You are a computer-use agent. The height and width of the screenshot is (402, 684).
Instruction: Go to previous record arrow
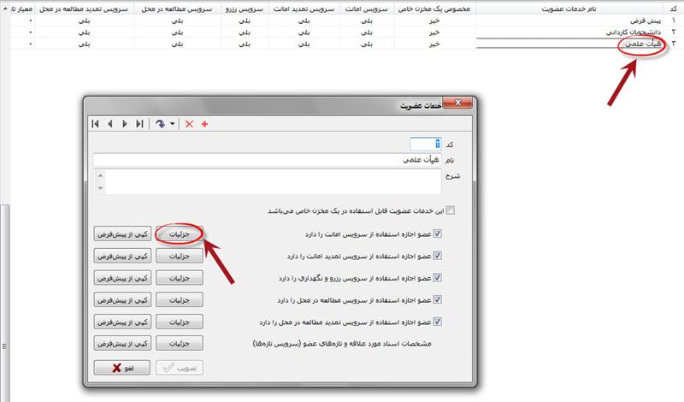point(110,123)
